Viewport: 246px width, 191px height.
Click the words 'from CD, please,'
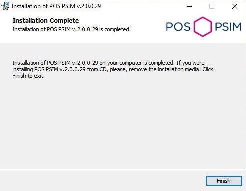(x=107, y=69)
